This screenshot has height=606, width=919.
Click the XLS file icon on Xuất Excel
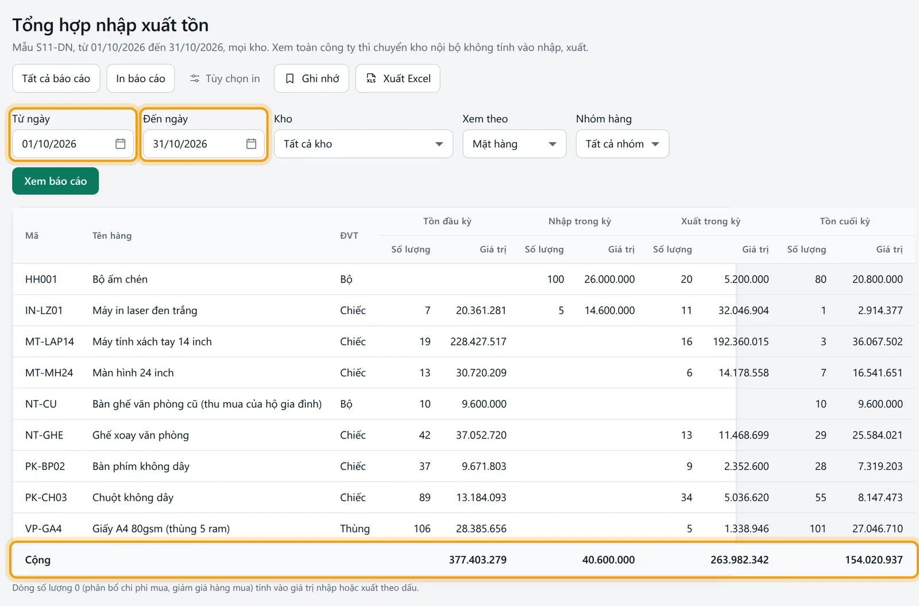(371, 79)
